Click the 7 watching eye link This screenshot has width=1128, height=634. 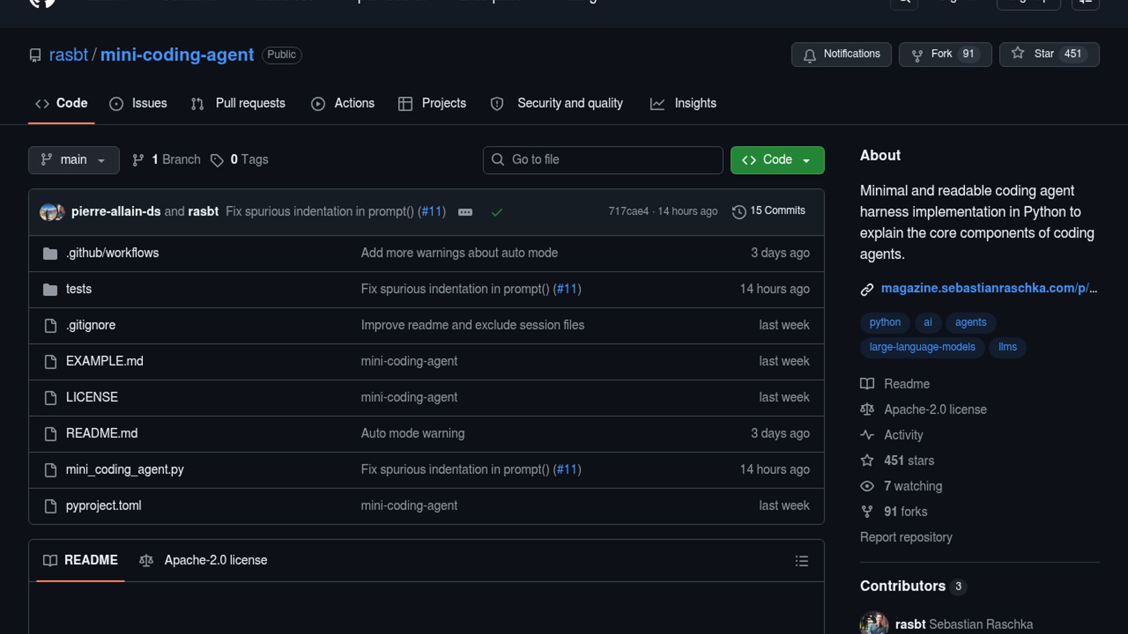point(912,486)
